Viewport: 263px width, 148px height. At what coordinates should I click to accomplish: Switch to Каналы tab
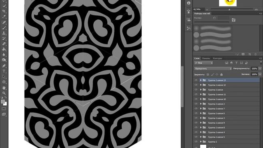(206, 58)
